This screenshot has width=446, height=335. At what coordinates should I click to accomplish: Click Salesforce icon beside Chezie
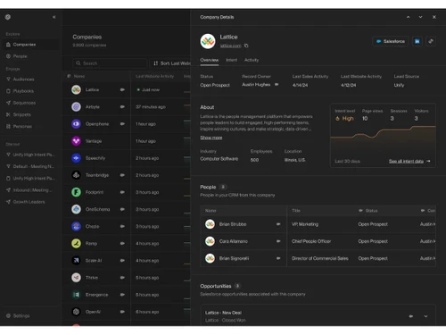tap(122, 226)
